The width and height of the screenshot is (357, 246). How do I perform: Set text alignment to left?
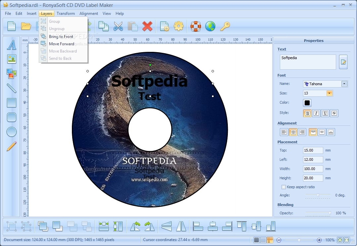[x=284, y=132]
